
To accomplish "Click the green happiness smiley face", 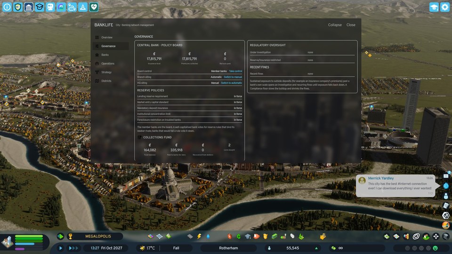I will click(435, 248).
